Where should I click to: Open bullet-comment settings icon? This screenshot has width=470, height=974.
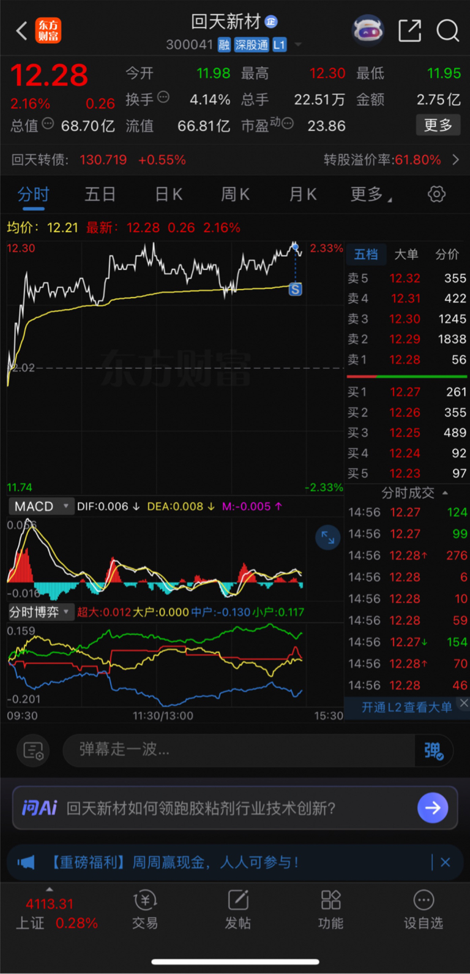pos(33,750)
